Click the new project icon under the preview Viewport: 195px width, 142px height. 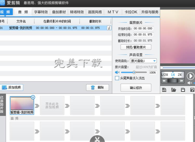164,90
